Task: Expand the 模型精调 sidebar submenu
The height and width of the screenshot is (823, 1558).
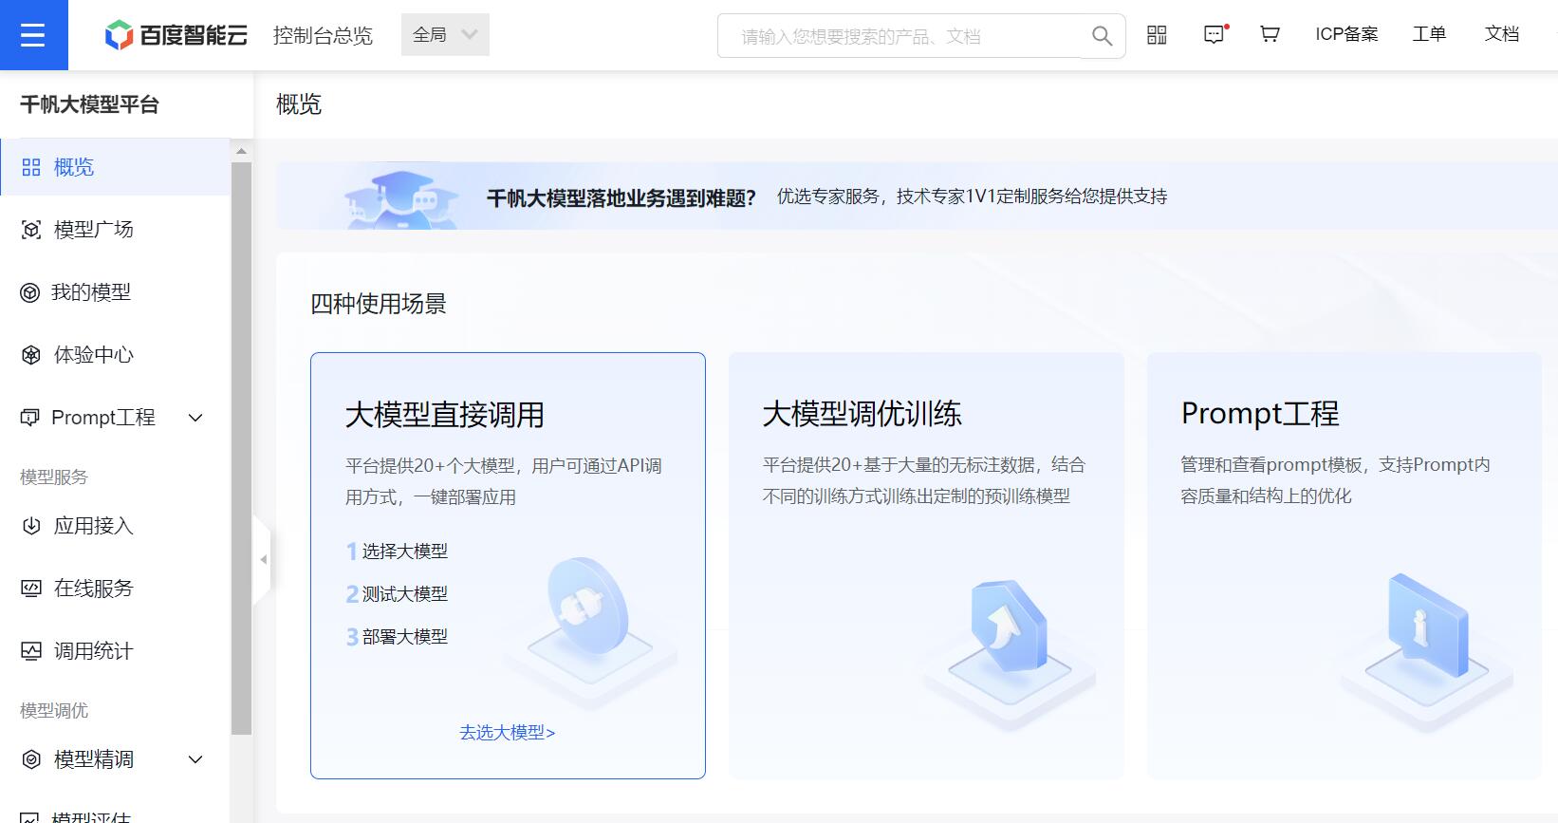Action: pos(195,759)
